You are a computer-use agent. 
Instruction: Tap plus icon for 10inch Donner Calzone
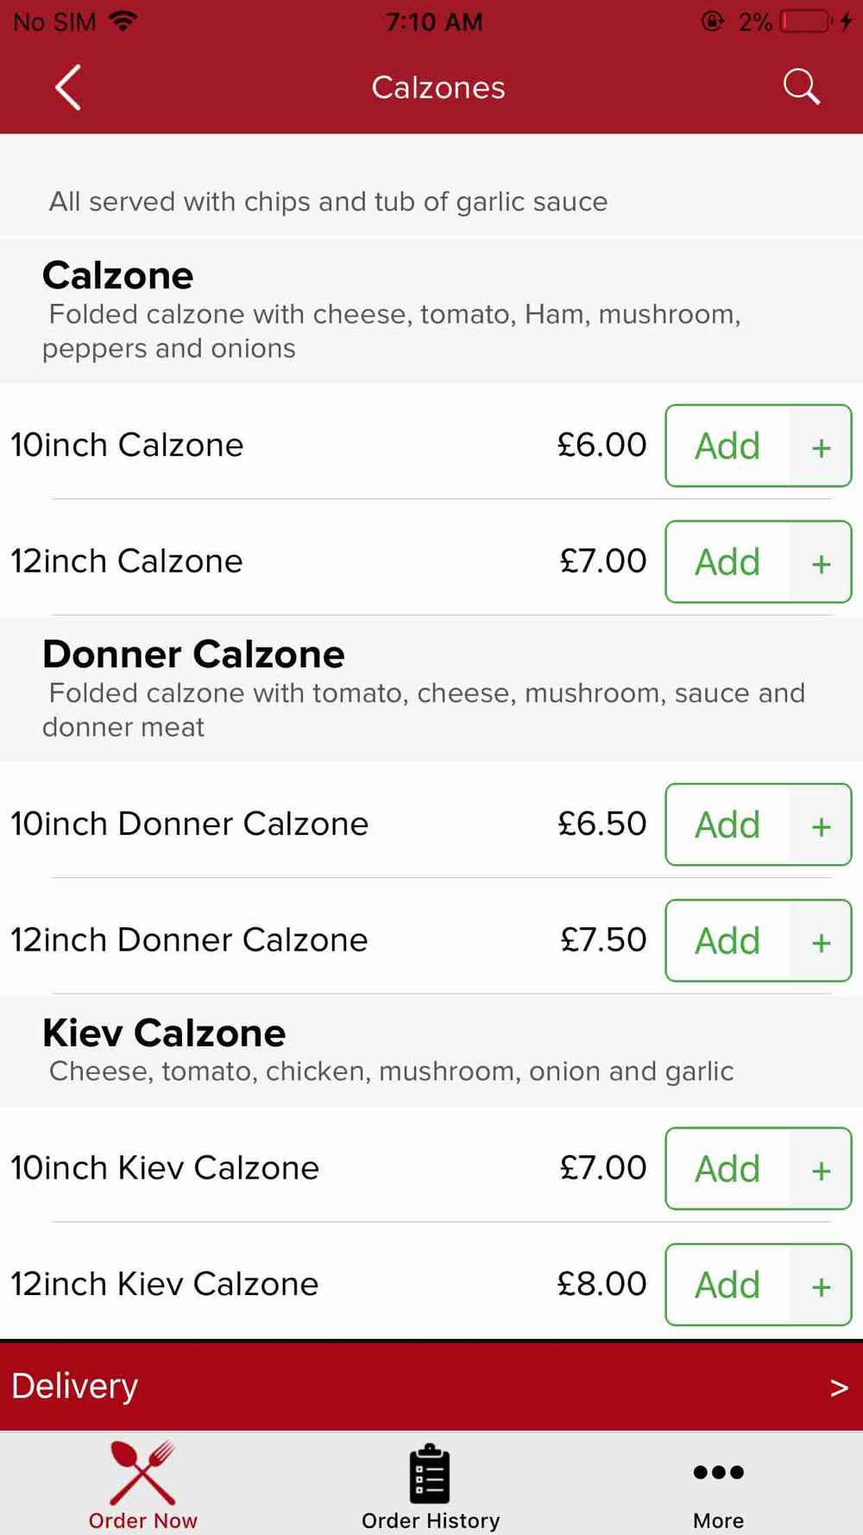[x=821, y=824]
